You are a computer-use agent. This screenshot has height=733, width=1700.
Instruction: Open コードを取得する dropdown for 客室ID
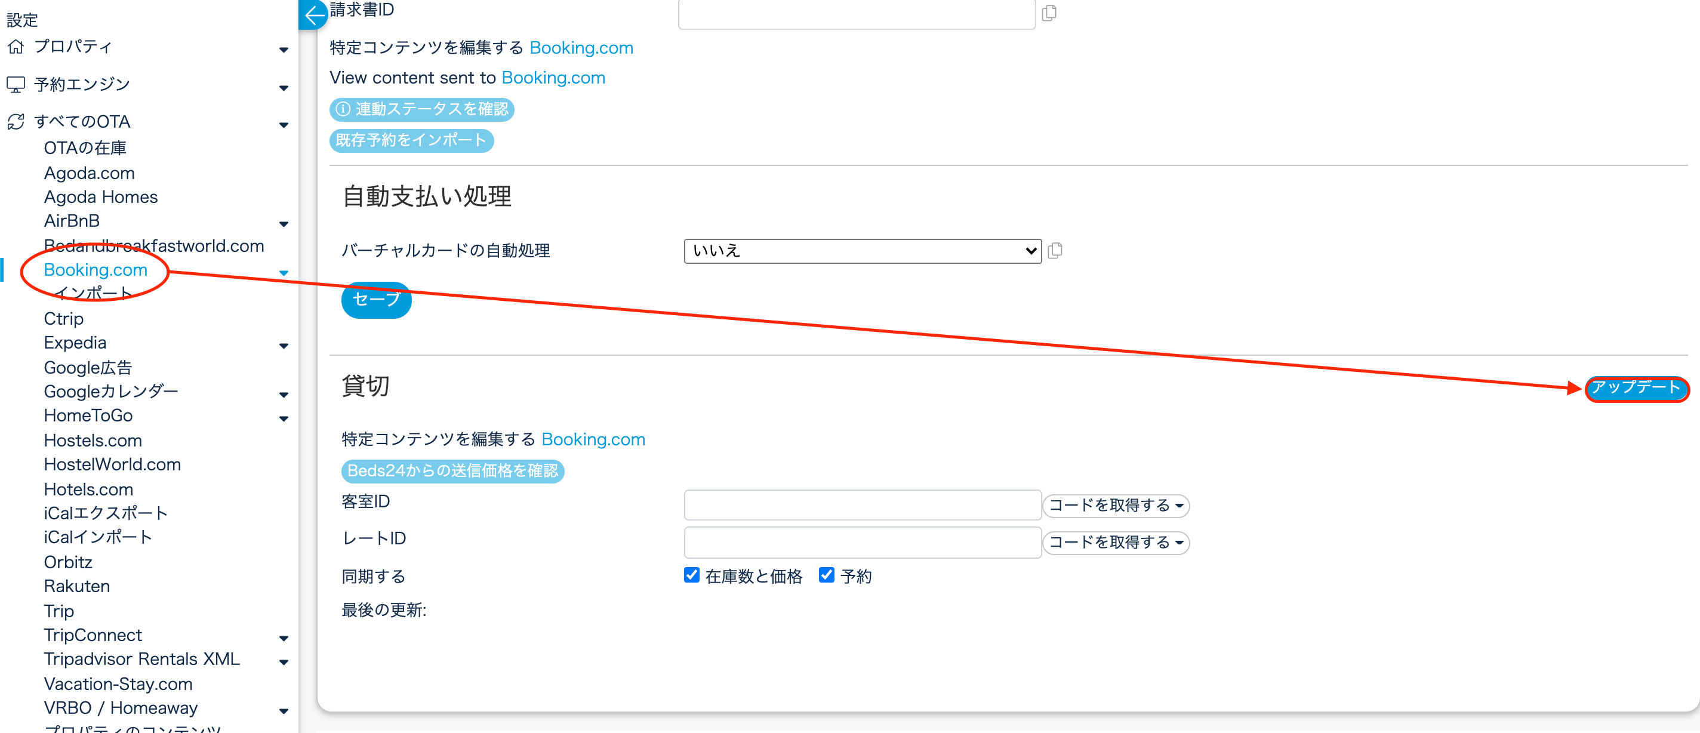pos(1115,506)
